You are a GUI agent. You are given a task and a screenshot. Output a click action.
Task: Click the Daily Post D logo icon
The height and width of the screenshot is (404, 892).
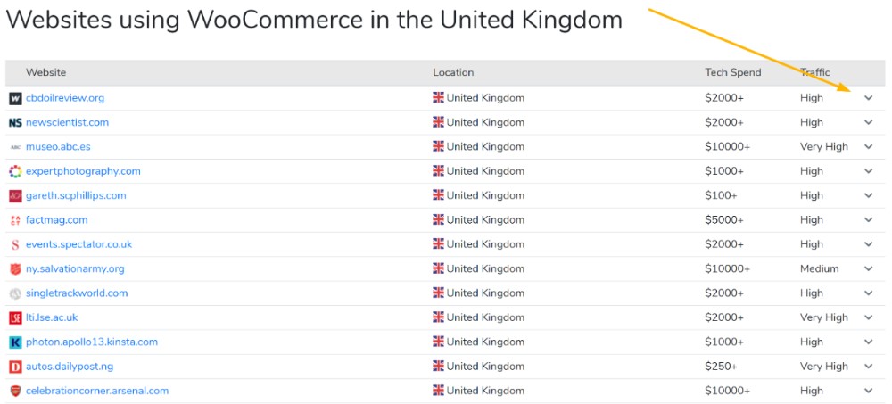(15, 367)
